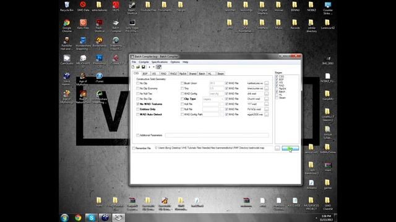Select Youtube Files folder on desktop
Image resolution: width=396 pixels, height=222 pixels.
point(148,7)
